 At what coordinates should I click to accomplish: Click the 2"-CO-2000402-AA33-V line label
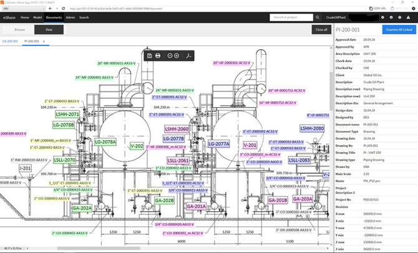click(x=70, y=233)
